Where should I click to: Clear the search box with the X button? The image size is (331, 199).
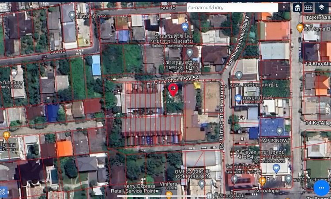coord(284,8)
